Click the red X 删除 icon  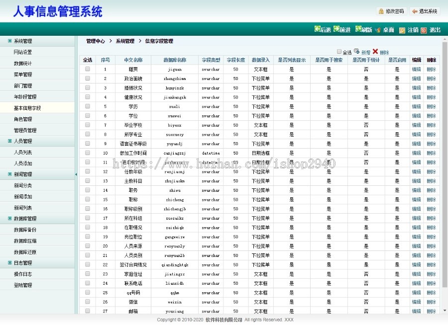tap(375, 51)
